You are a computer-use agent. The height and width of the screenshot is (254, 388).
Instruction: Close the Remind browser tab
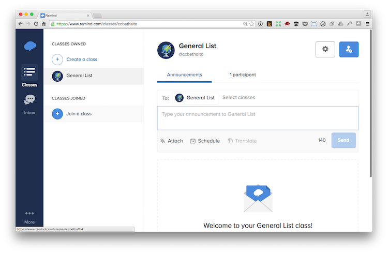88,16
